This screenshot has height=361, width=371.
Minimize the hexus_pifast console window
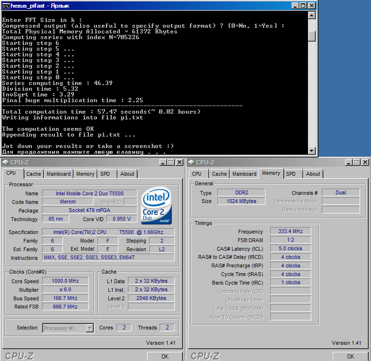click(295, 6)
